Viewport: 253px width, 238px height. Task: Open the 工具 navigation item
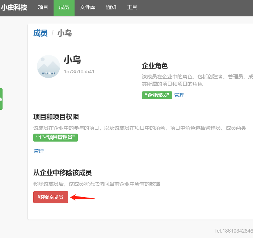tap(132, 8)
